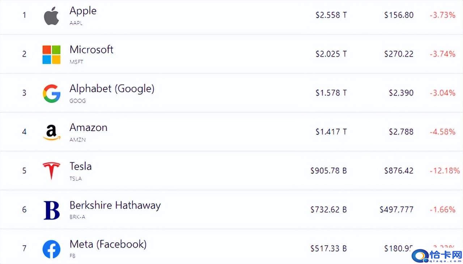Image resolution: width=463 pixels, height=264 pixels.
Task: Click the Microsoft four-square logo
Action: [x=51, y=55]
